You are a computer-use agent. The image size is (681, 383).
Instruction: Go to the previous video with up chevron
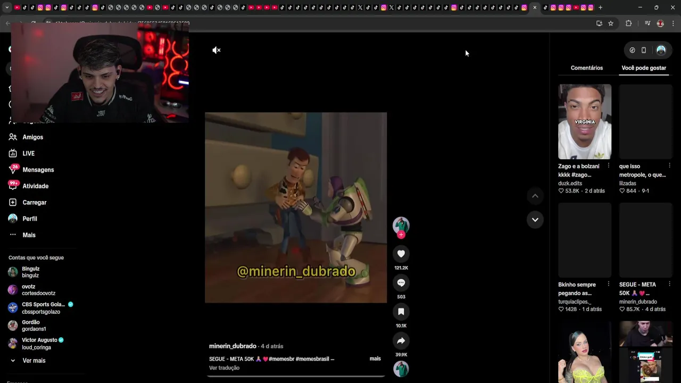(x=535, y=196)
